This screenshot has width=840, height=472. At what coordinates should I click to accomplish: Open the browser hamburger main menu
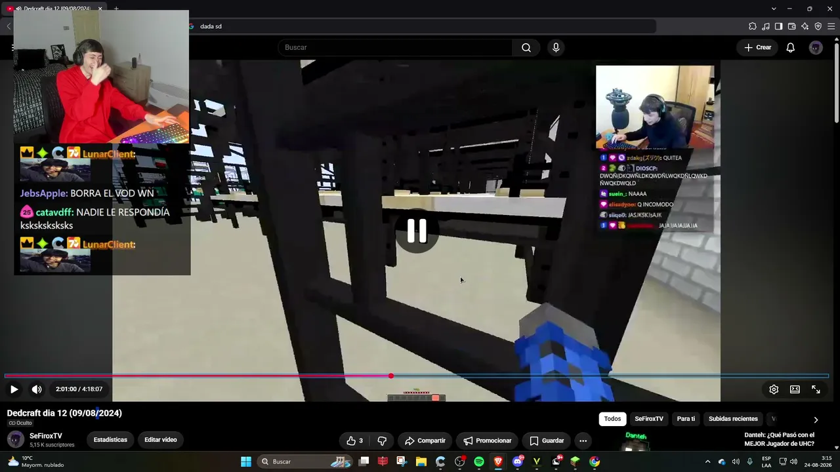[x=831, y=26]
